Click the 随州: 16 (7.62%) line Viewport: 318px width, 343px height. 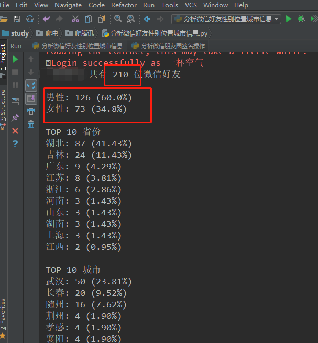86,304
